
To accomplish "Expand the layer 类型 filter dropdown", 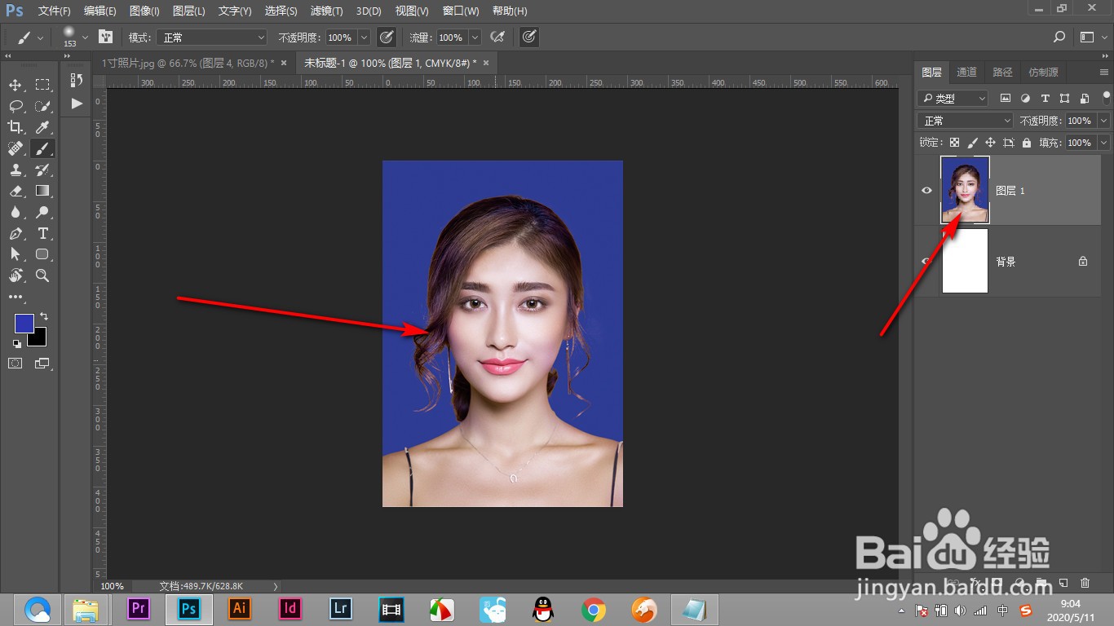I will [x=953, y=98].
